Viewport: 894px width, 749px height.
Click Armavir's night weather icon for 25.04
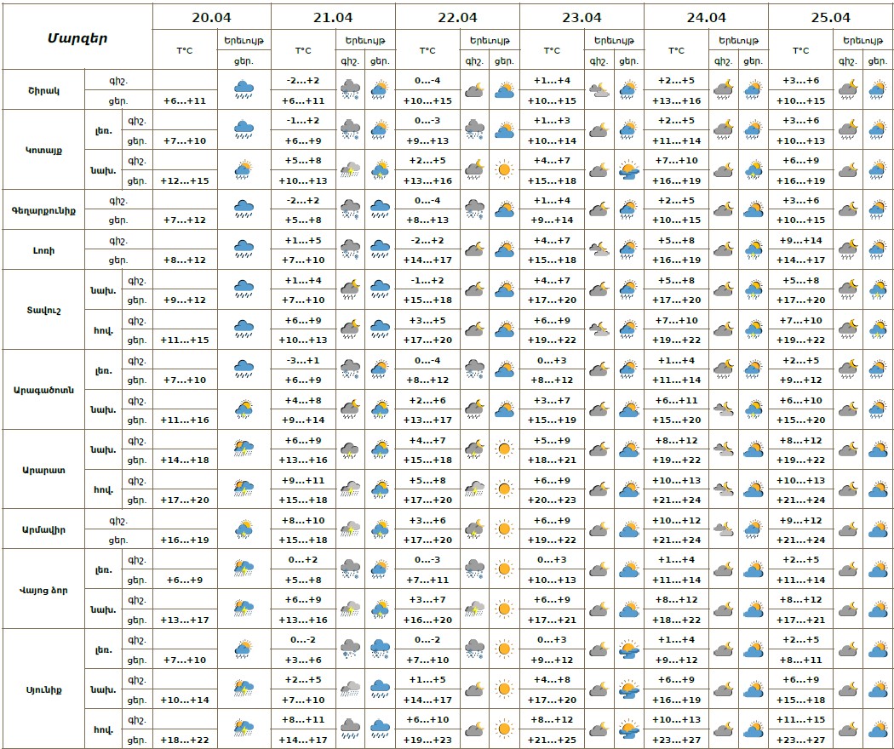(x=847, y=529)
